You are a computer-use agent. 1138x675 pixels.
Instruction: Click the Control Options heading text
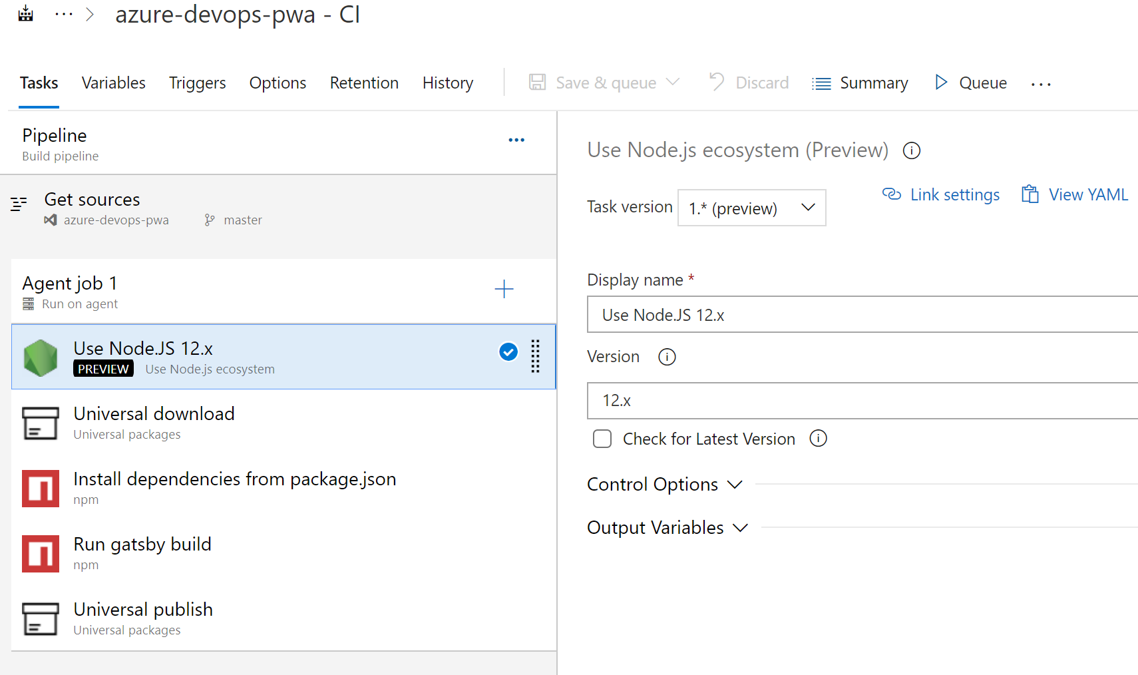pos(652,485)
